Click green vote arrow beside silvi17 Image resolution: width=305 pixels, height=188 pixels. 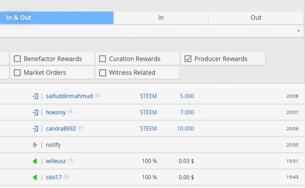click(35, 178)
